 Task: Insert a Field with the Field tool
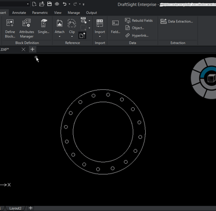point(115,27)
